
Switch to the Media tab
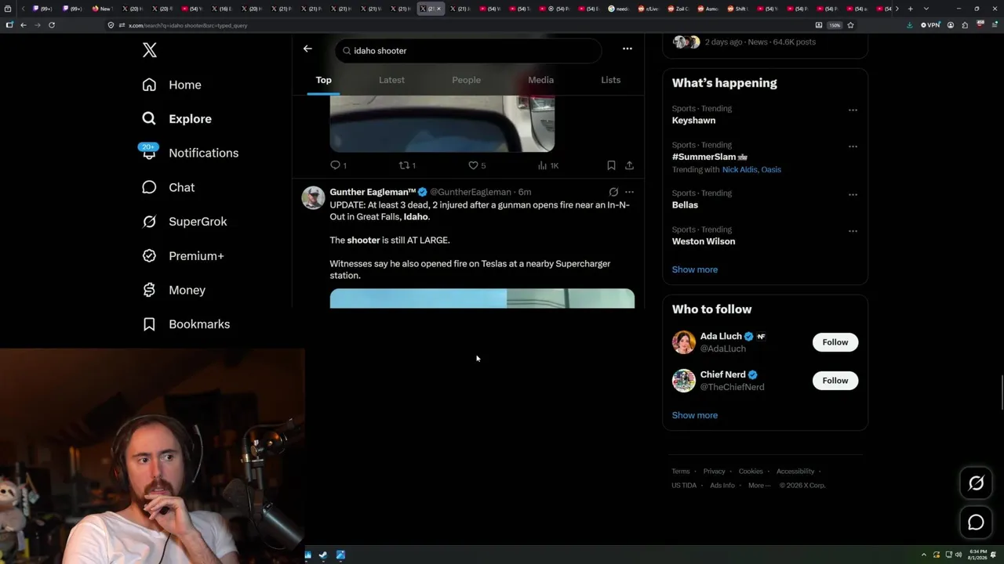point(540,80)
